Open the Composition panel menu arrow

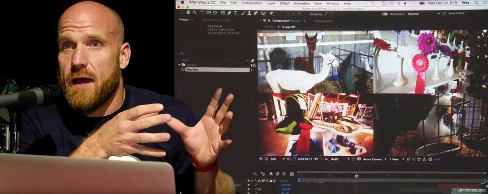[x=304, y=21]
